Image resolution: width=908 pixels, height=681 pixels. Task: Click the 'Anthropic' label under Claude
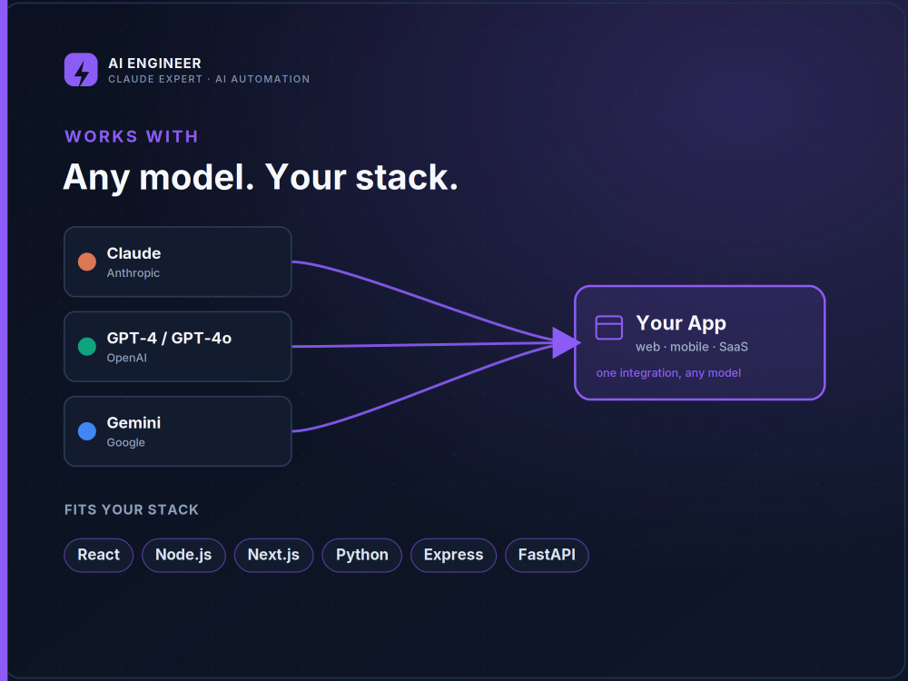133,273
